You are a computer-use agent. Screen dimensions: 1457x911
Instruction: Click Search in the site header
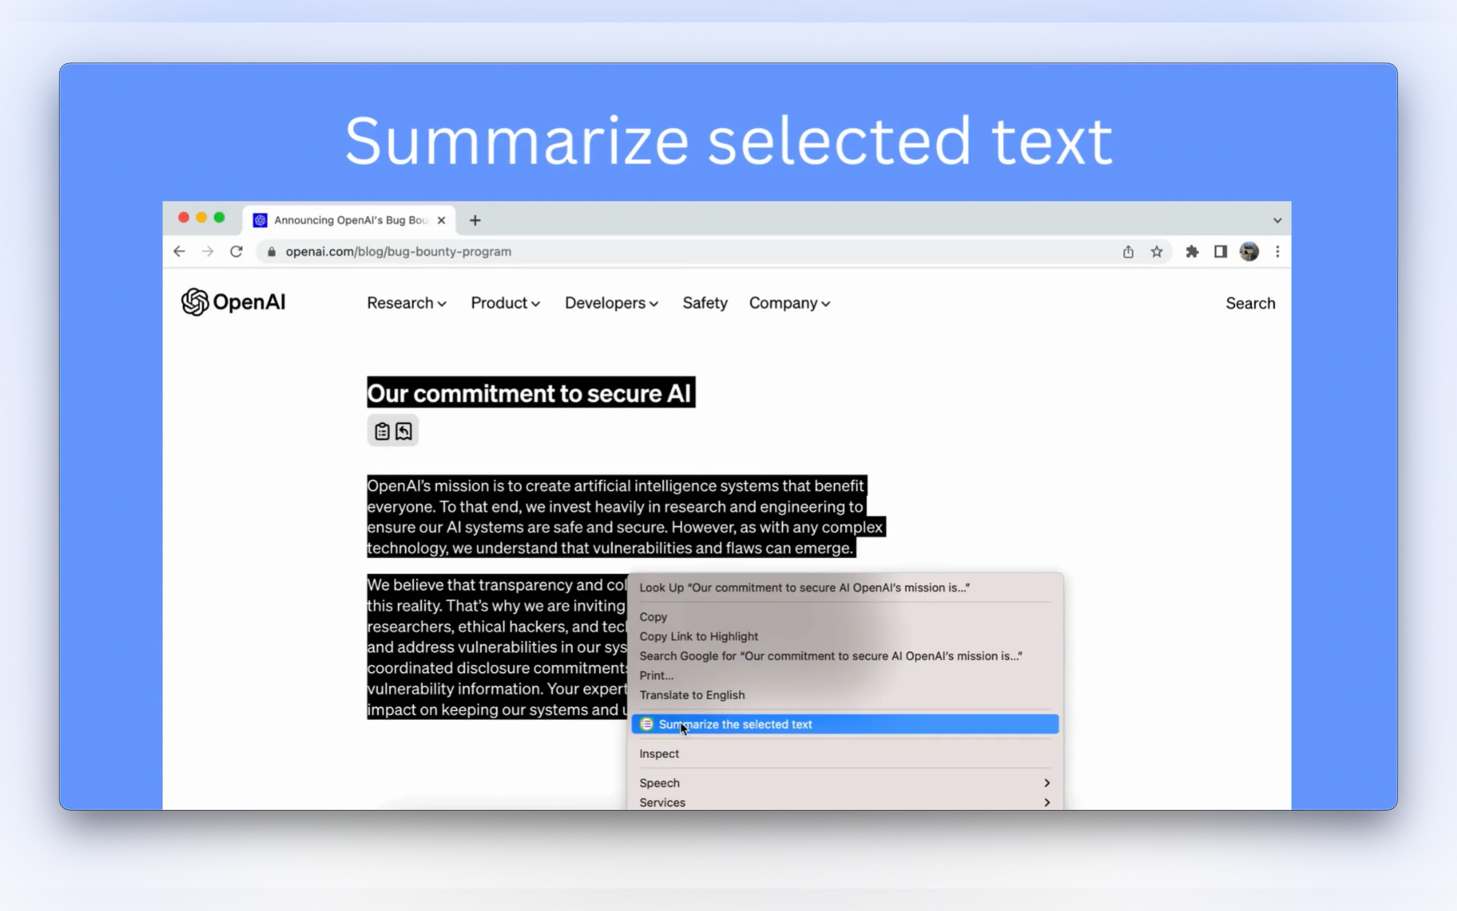click(1250, 303)
